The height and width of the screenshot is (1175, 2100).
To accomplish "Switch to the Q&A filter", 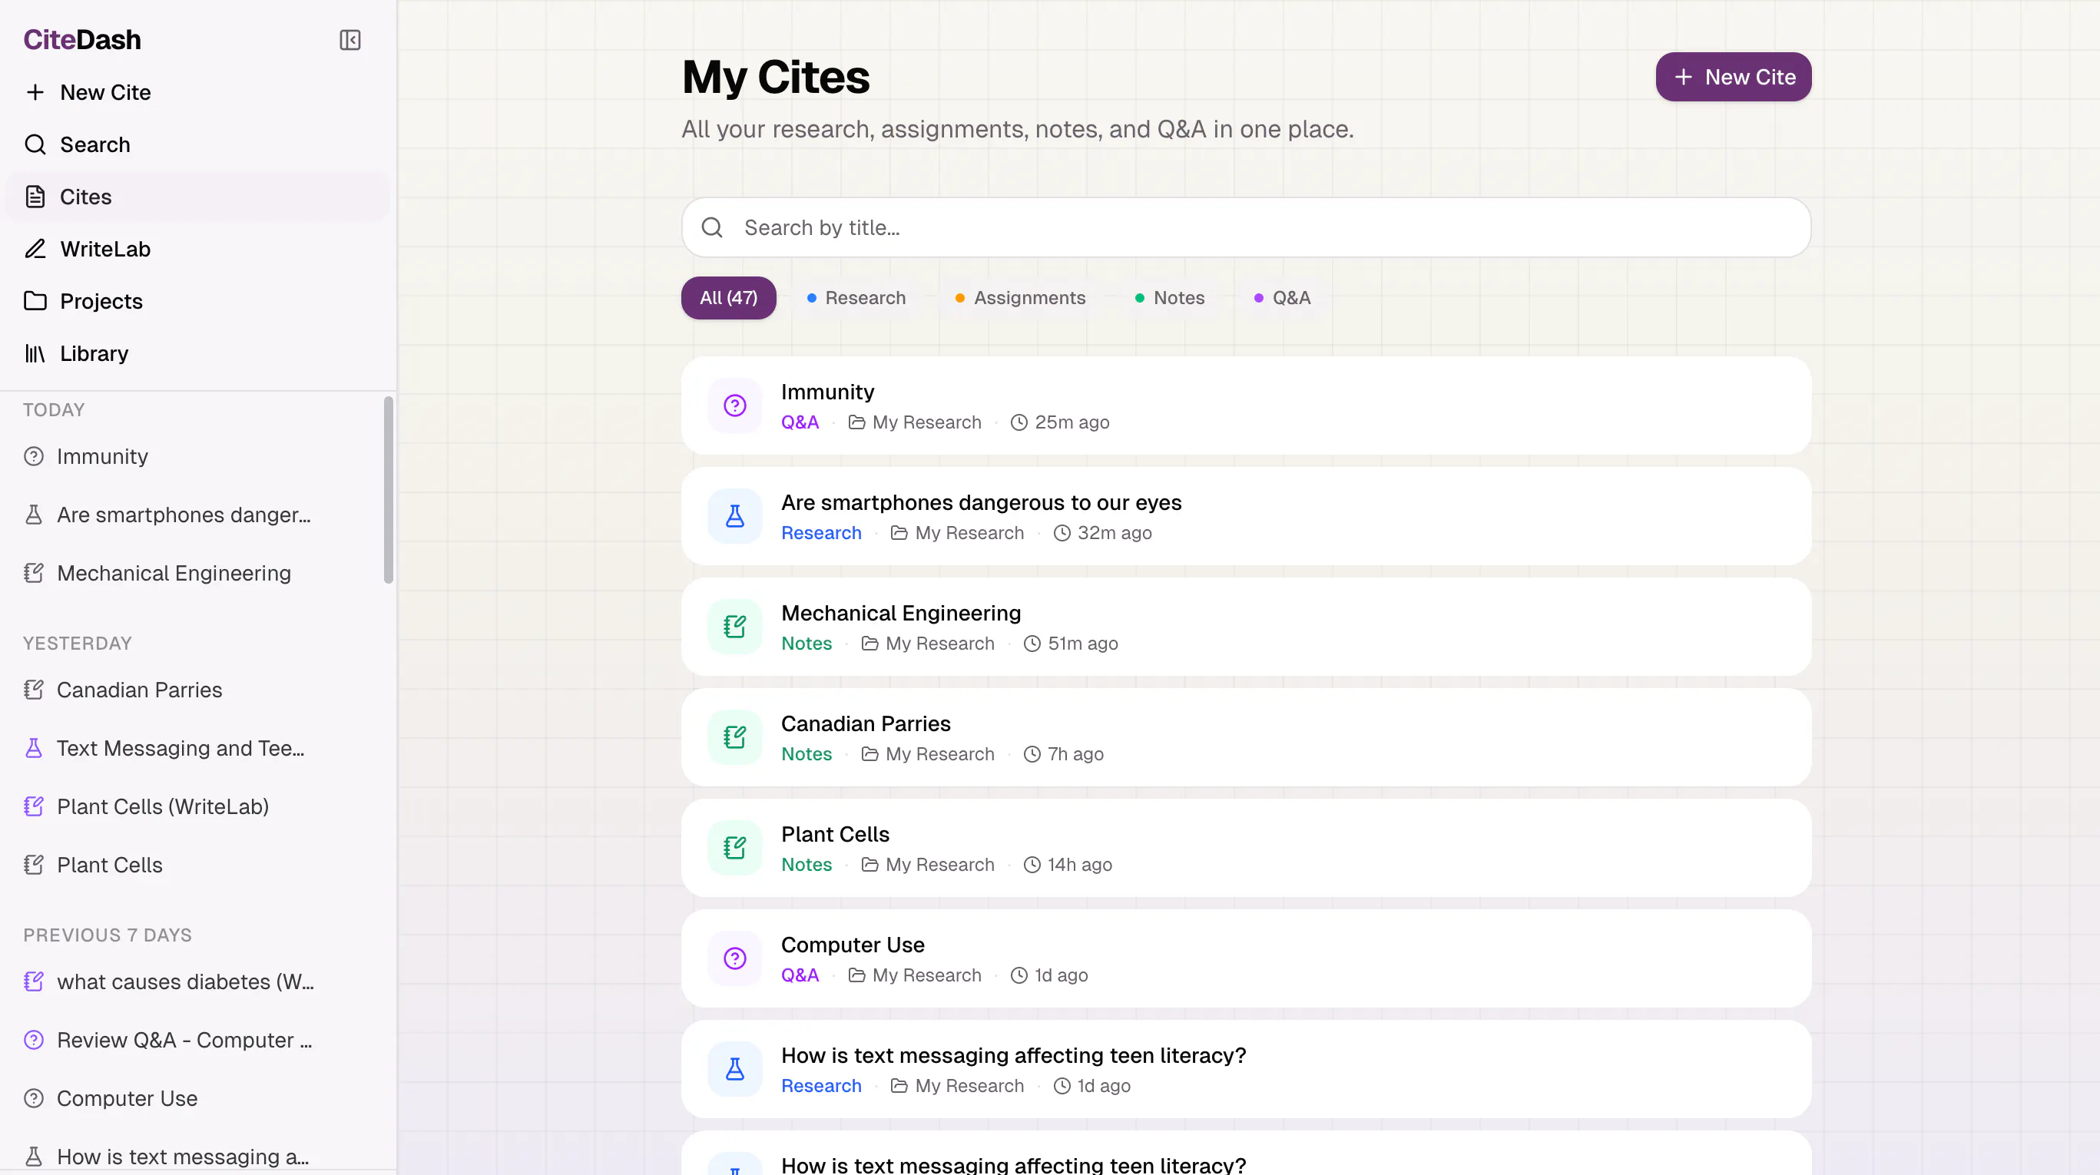I will [1282, 297].
